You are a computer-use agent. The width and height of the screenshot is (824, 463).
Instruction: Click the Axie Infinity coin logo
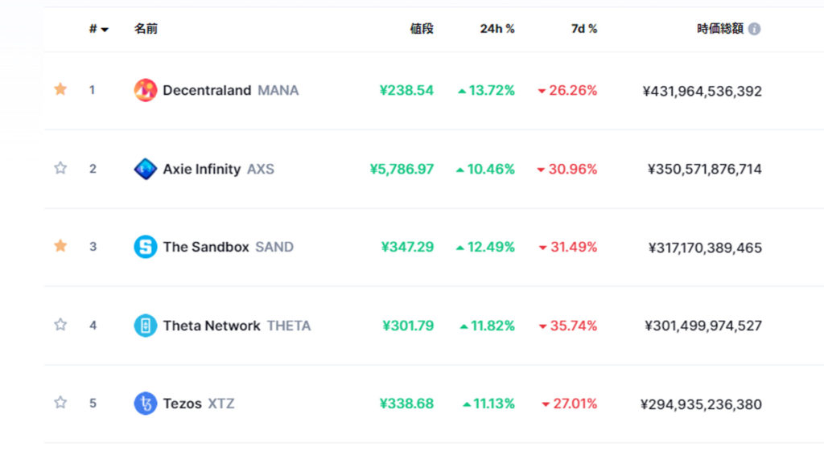(x=144, y=169)
